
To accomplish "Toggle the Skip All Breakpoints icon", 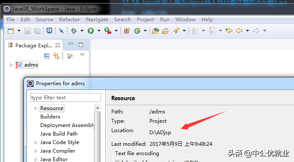I will (x=61, y=31).
